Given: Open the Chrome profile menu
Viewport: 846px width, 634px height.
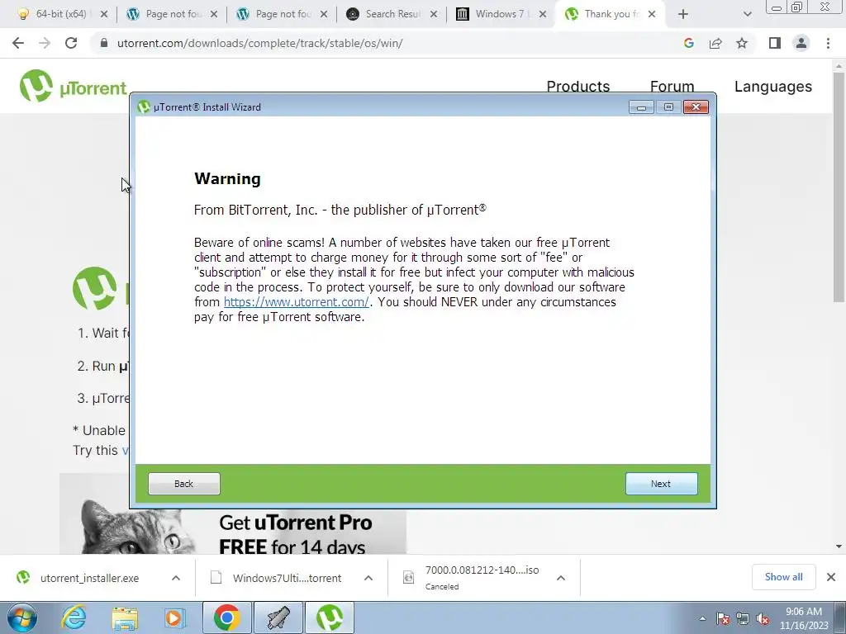Looking at the screenshot, I should [x=801, y=43].
